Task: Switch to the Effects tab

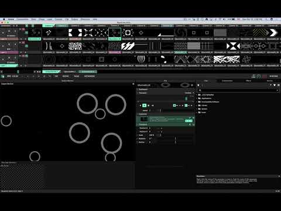Action: (248, 81)
